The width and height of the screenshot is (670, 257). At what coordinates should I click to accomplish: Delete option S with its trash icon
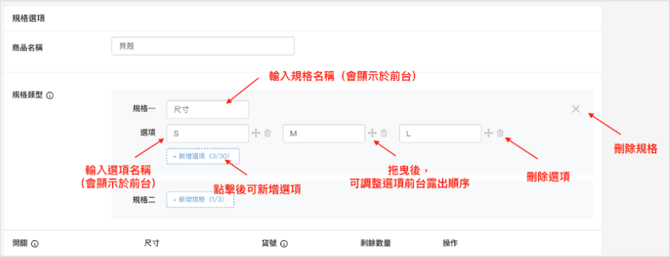coord(268,133)
